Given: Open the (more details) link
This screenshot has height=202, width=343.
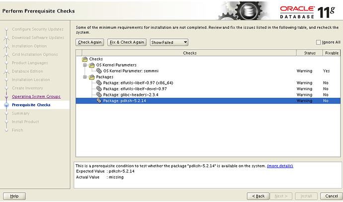Looking at the screenshot, I should 280,166.
